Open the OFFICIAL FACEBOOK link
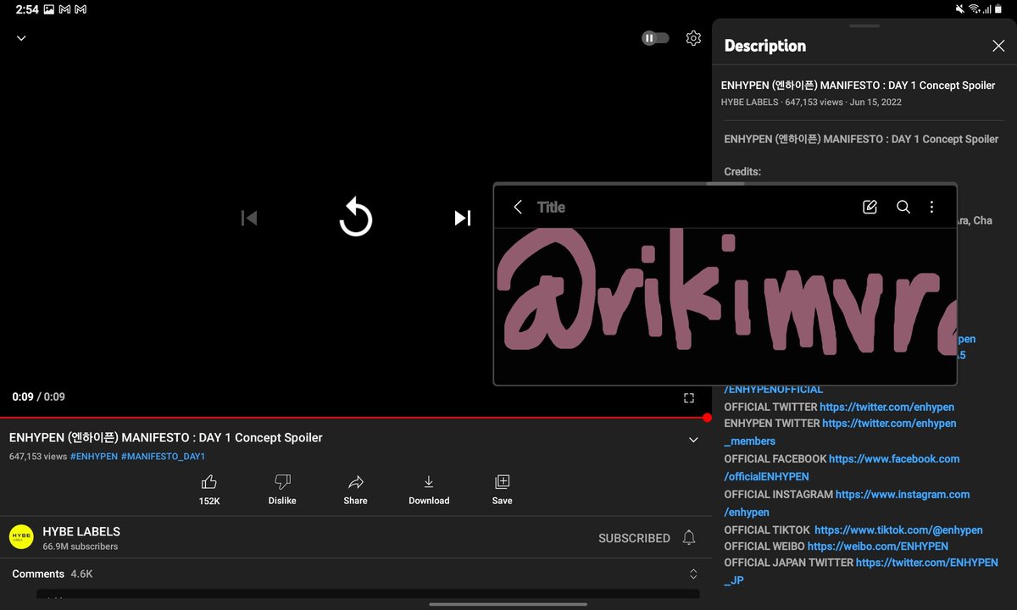The image size is (1017, 610). point(894,458)
